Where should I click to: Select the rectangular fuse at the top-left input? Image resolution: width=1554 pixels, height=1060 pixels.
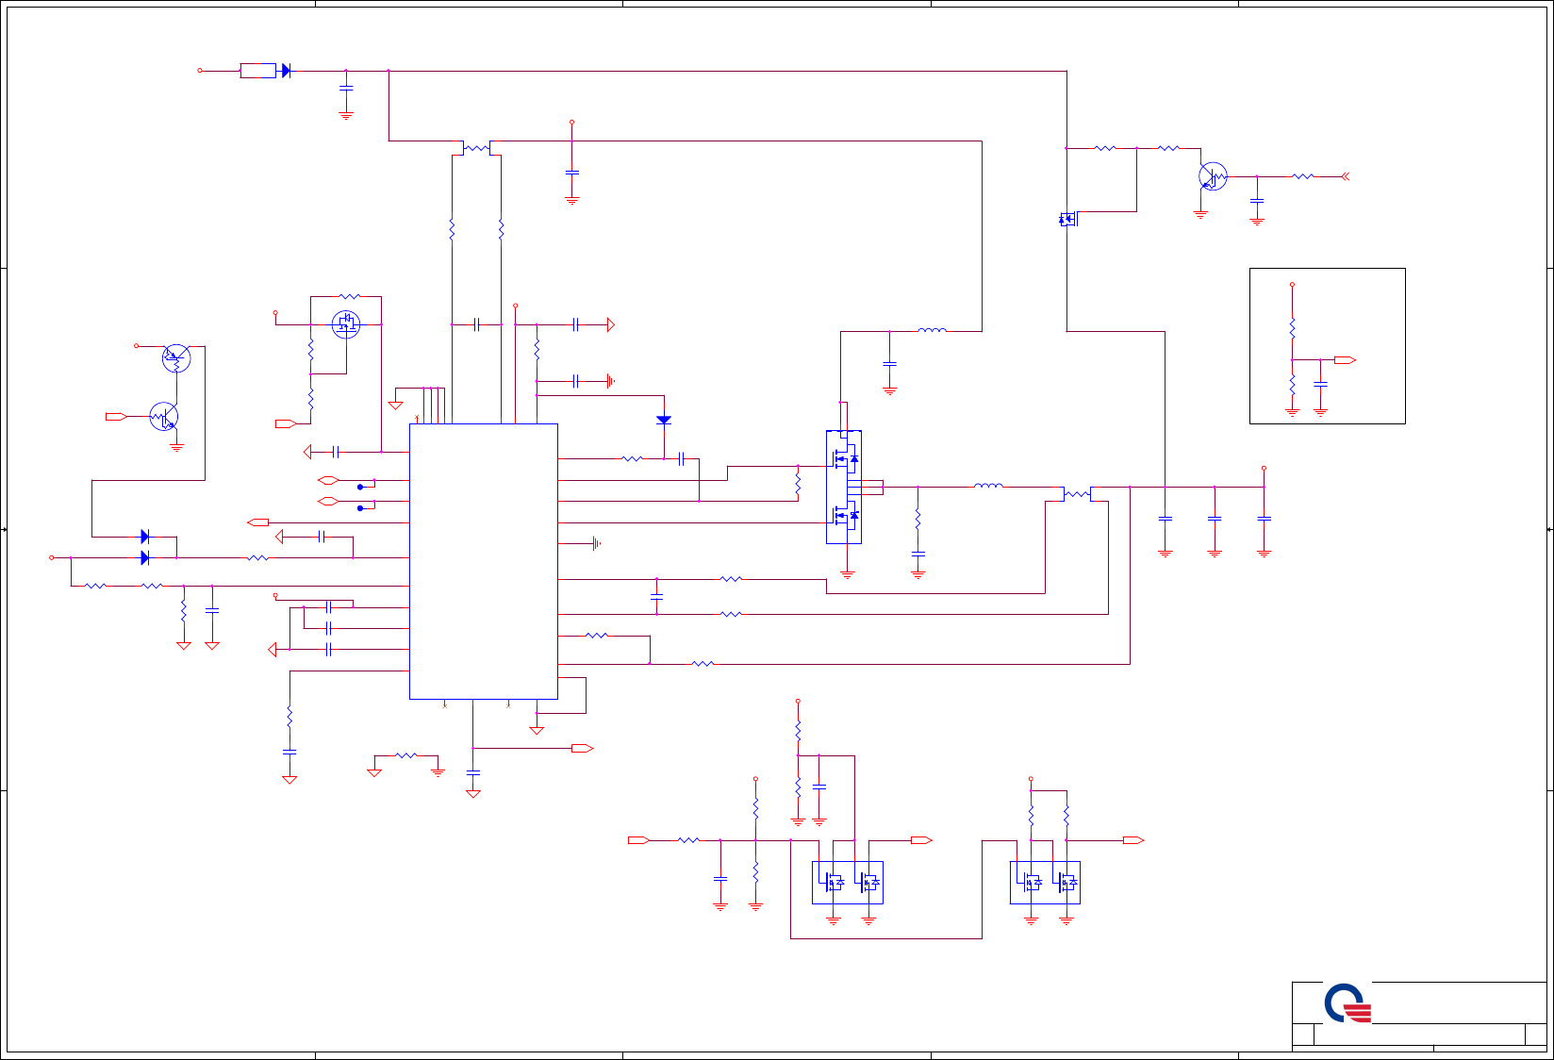tap(258, 71)
